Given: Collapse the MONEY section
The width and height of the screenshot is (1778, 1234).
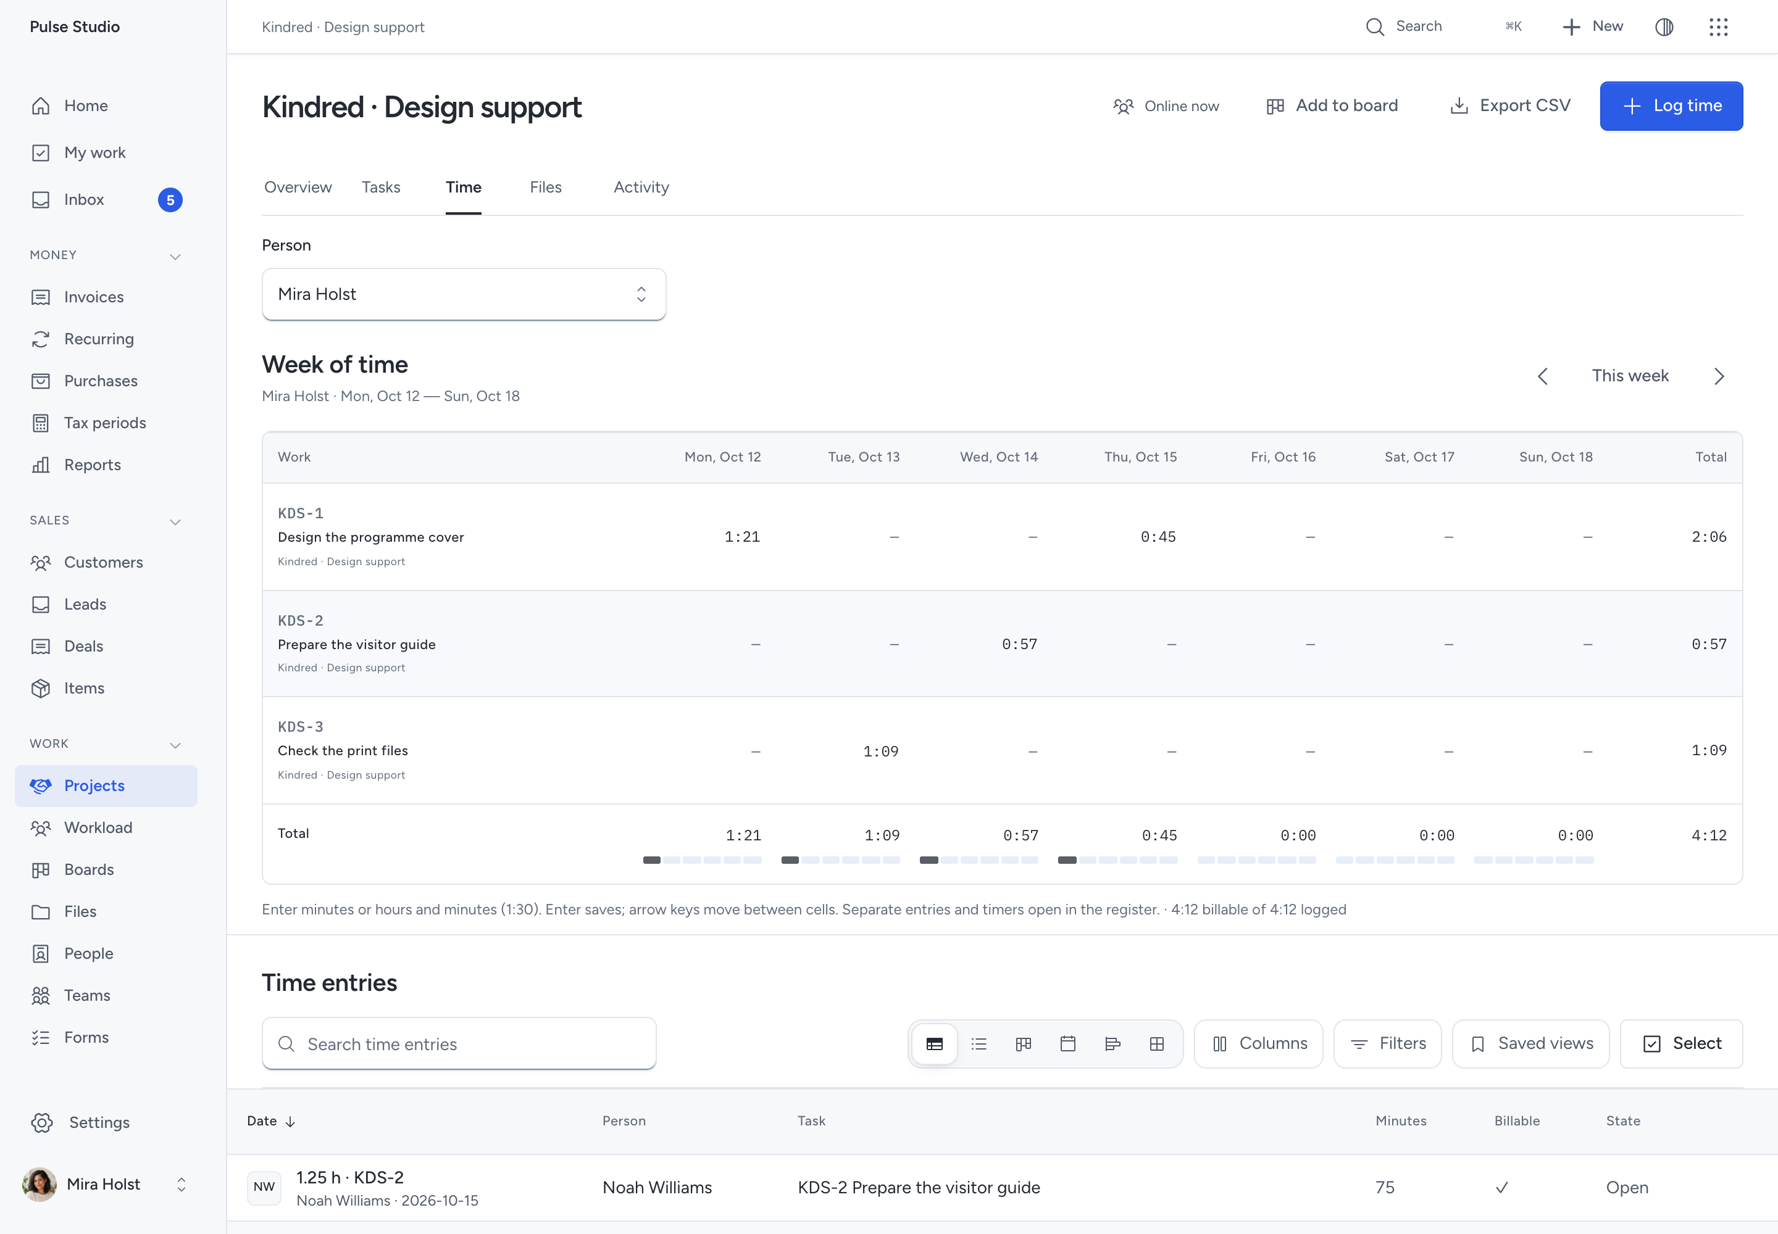Looking at the screenshot, I should point(175,256).
